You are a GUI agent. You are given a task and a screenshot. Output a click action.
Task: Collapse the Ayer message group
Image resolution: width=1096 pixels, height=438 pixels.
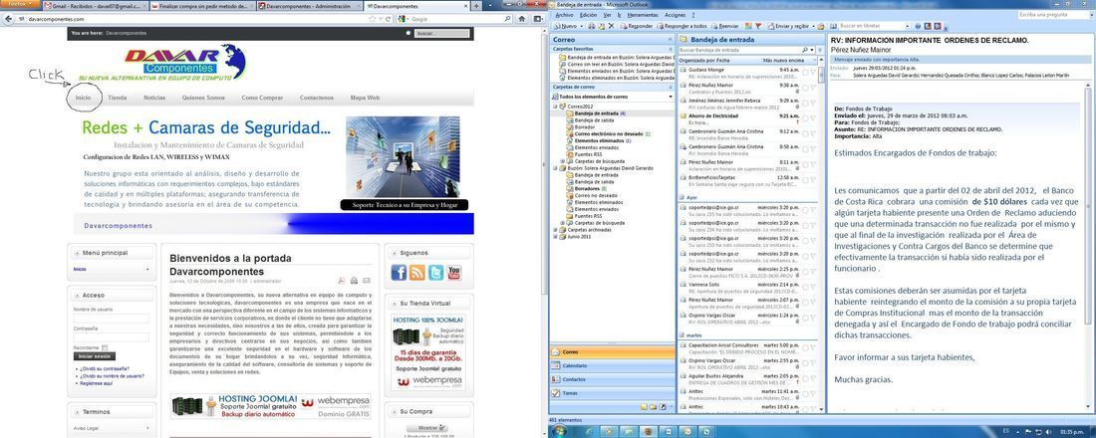[682, 197]
